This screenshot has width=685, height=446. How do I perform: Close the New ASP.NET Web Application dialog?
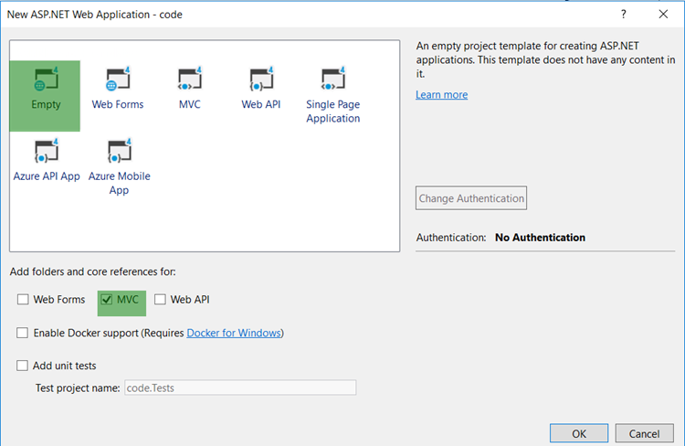coord(663,15)
